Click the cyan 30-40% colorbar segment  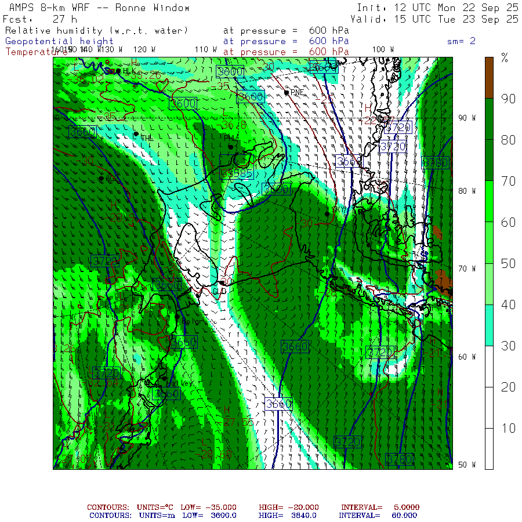(x=490, y=325)
